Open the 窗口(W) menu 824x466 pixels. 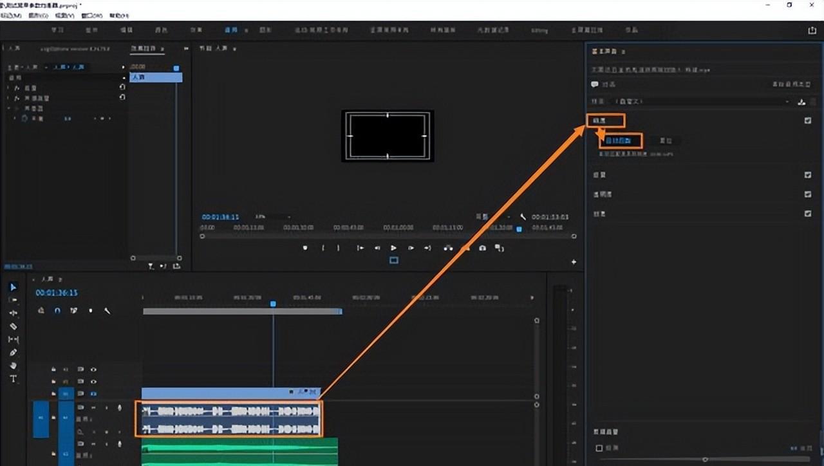click(91, 15)
